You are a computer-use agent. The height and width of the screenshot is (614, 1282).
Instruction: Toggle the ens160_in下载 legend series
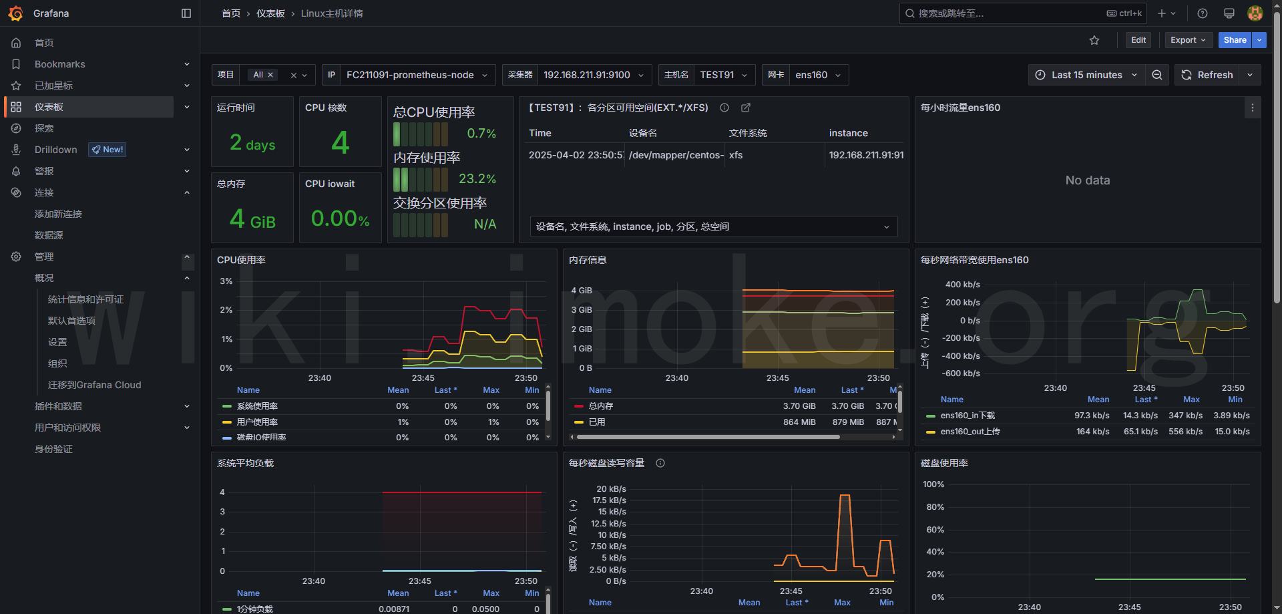point(968,416)
